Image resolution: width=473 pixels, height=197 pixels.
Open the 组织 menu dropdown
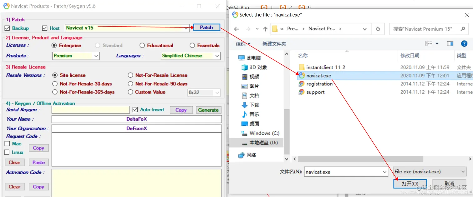point(243,44)
